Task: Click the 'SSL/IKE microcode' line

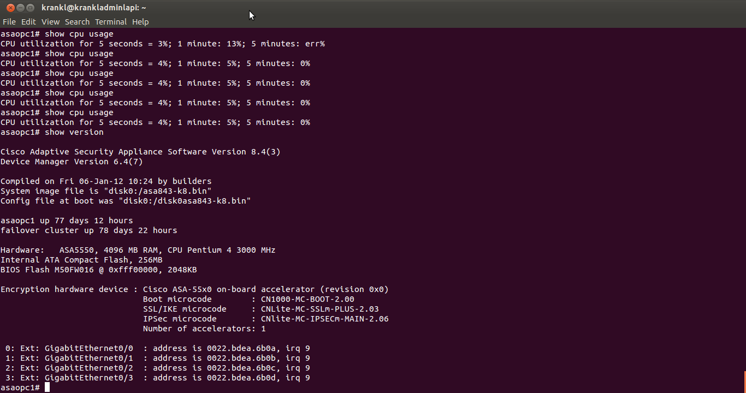Action: coord(261,309)
